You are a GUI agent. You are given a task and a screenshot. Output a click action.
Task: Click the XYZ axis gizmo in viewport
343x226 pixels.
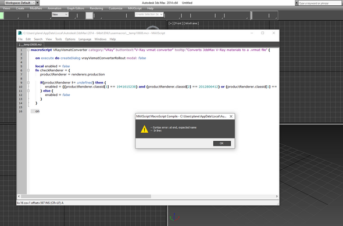pos(174,217)
